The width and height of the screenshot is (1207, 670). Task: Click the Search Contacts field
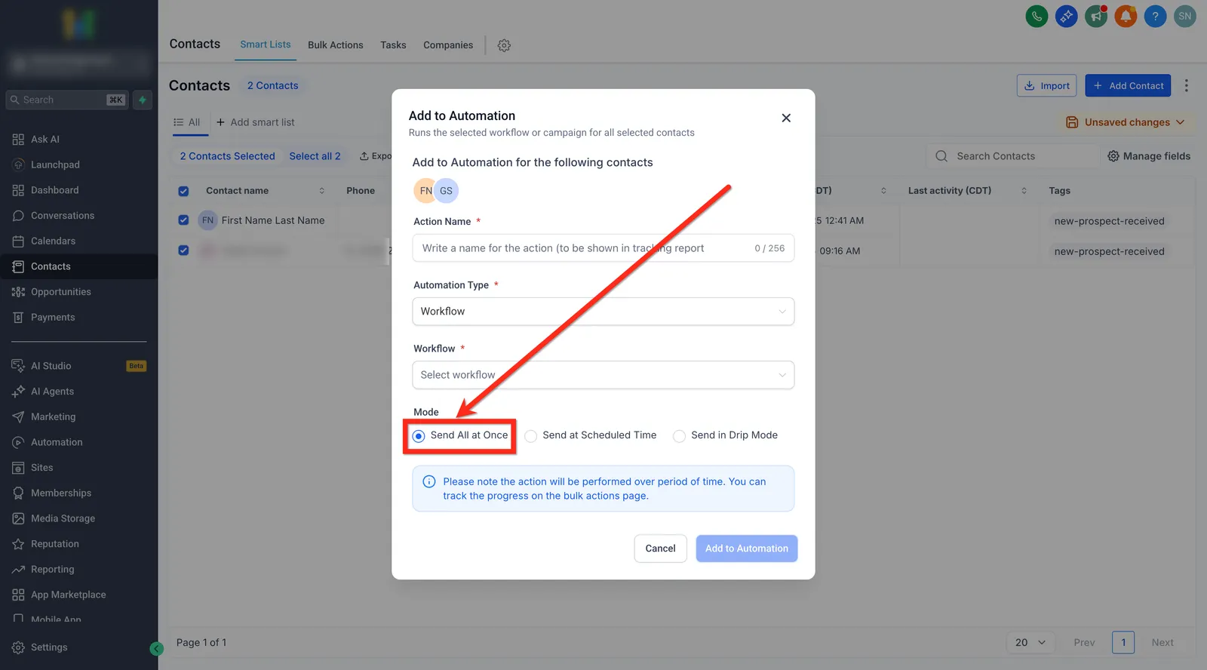(x=1012, y=156)
